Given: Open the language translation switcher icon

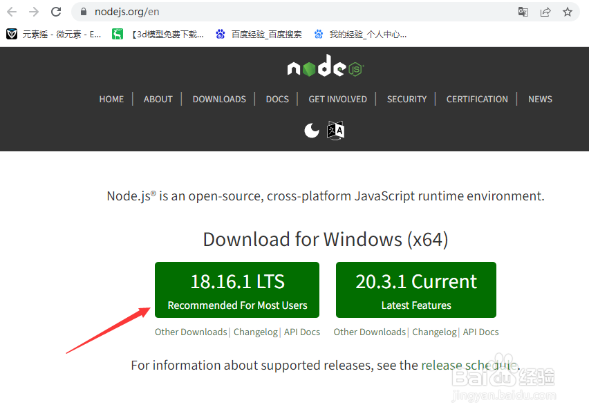Looking at the screenshot, I should (x=335, y=131).
